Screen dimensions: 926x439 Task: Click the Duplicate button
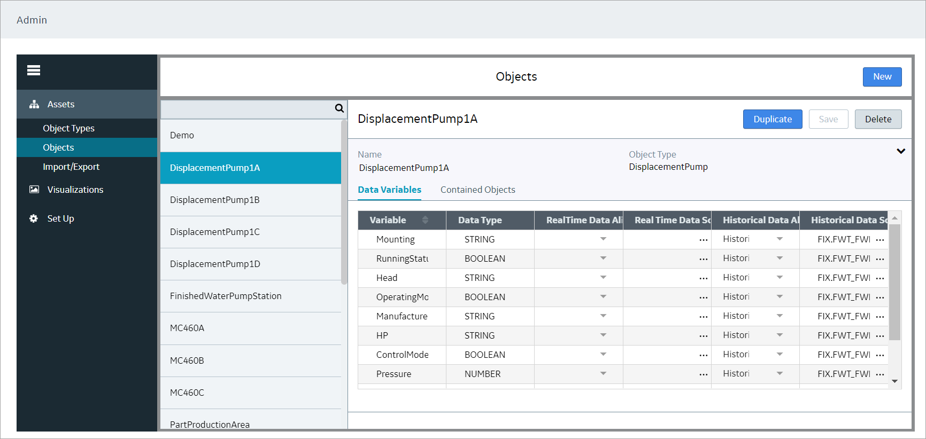point(773,119)
